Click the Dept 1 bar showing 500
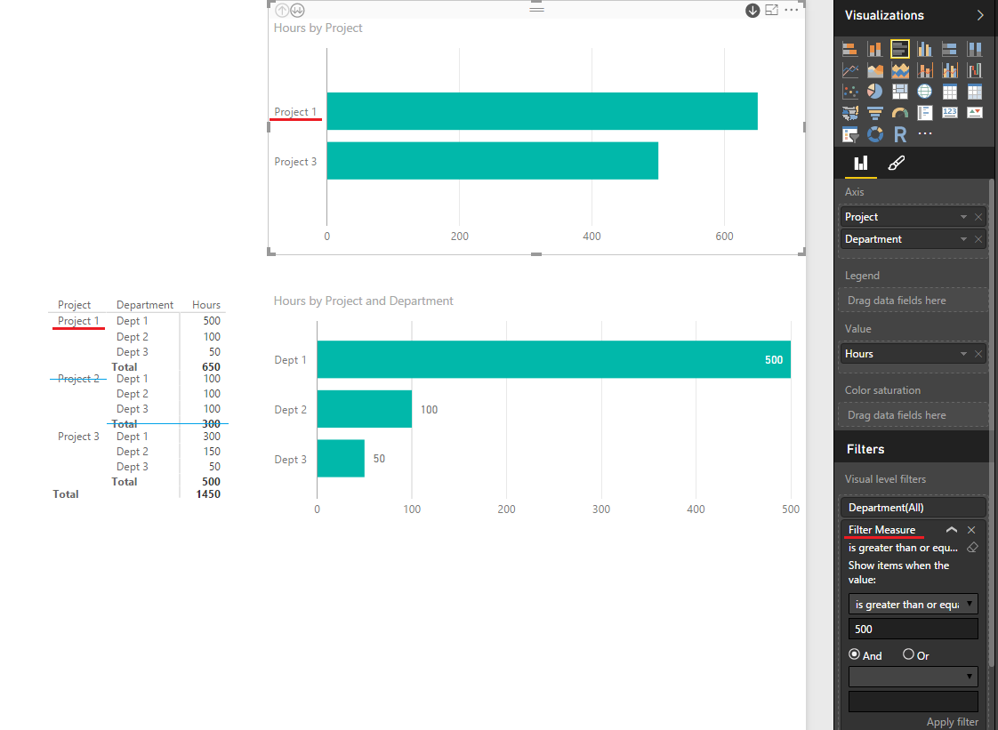998x730 pixels. [x=554, y=359]
